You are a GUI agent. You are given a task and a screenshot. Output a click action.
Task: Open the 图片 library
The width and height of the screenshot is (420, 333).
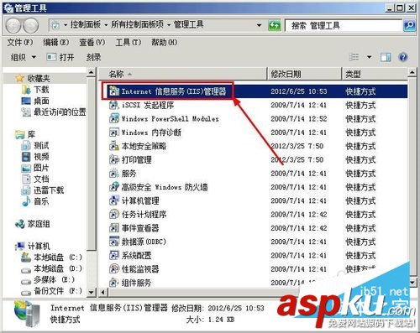point(41,168)
